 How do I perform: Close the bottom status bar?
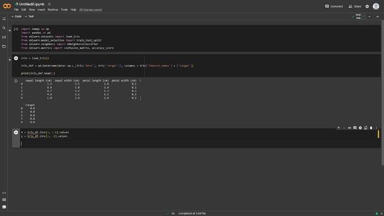point(382,214)
